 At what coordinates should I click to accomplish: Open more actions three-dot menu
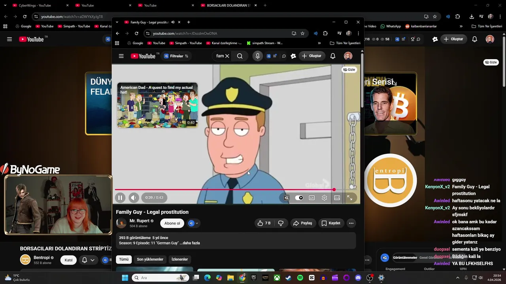(351, 223)
